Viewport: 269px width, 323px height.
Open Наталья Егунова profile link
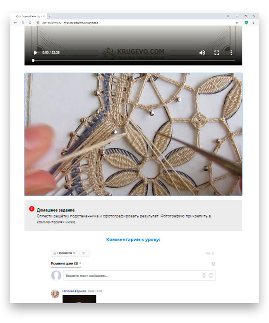[x=74, y=291]
